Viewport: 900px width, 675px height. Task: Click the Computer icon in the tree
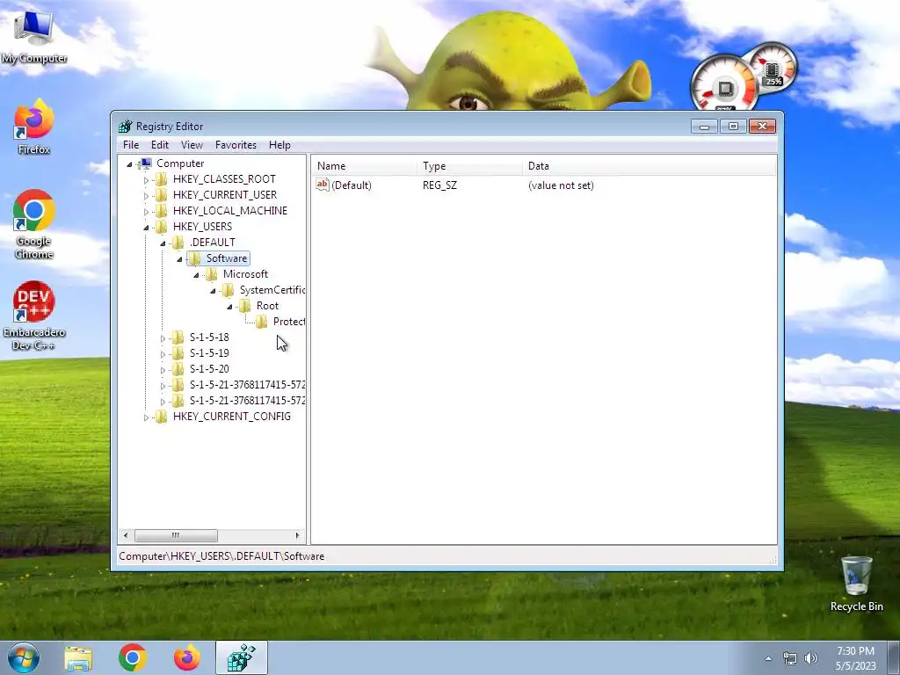click(x=145, y=163)
